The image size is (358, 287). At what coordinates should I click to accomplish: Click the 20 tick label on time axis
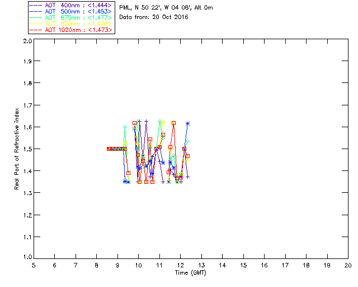coord(348,265)
